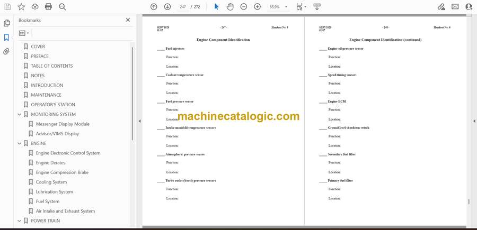The image size is (477, 230).
Task: Zoom out with the minus icon
Action: coord(244,7)
